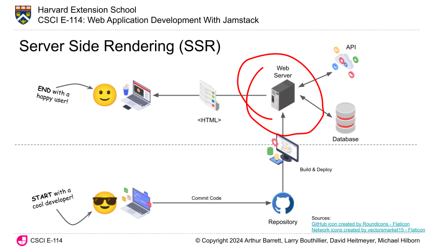Click the Harvard Extension School shield logo
Image resolution: width=439 pixels, height=247 pixels.
22,15
